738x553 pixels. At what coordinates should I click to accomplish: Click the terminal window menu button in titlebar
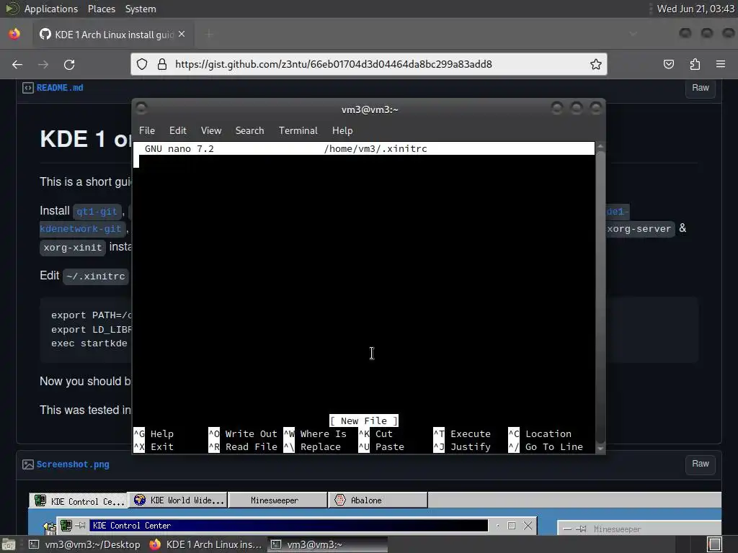pyautogui.click(x=141, y=109)
